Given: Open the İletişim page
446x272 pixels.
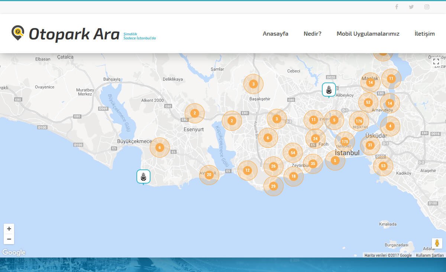Looking at the screenshot, I should click(424, 33).
